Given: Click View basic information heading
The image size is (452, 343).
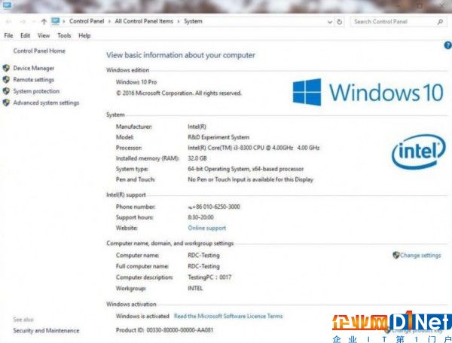Looking at the screenshot, I should (181, 55).
